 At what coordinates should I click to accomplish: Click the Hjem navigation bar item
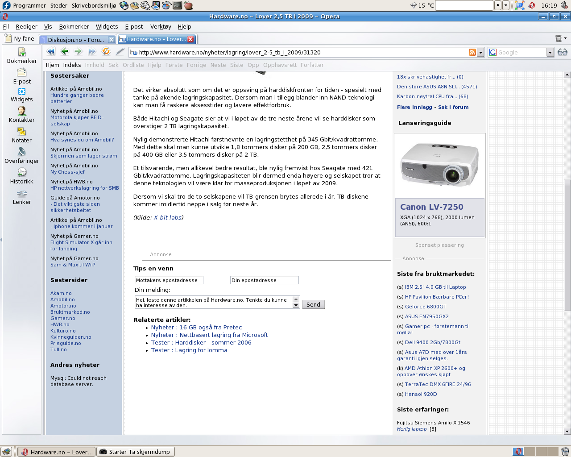52,65
